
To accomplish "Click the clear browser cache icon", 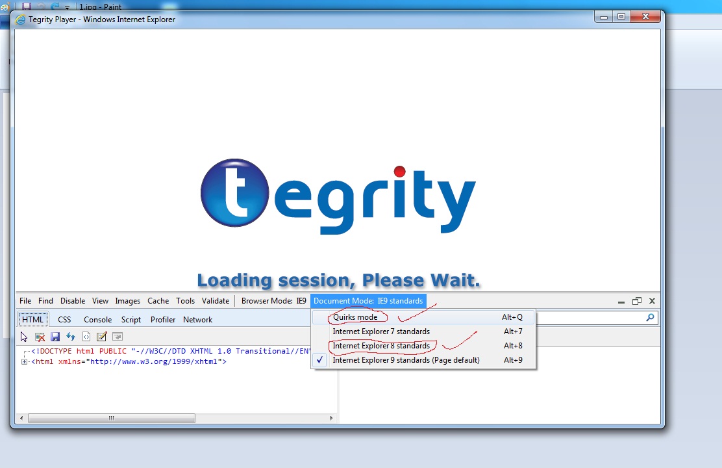I will pyautogui.click(x=40, y=337).
